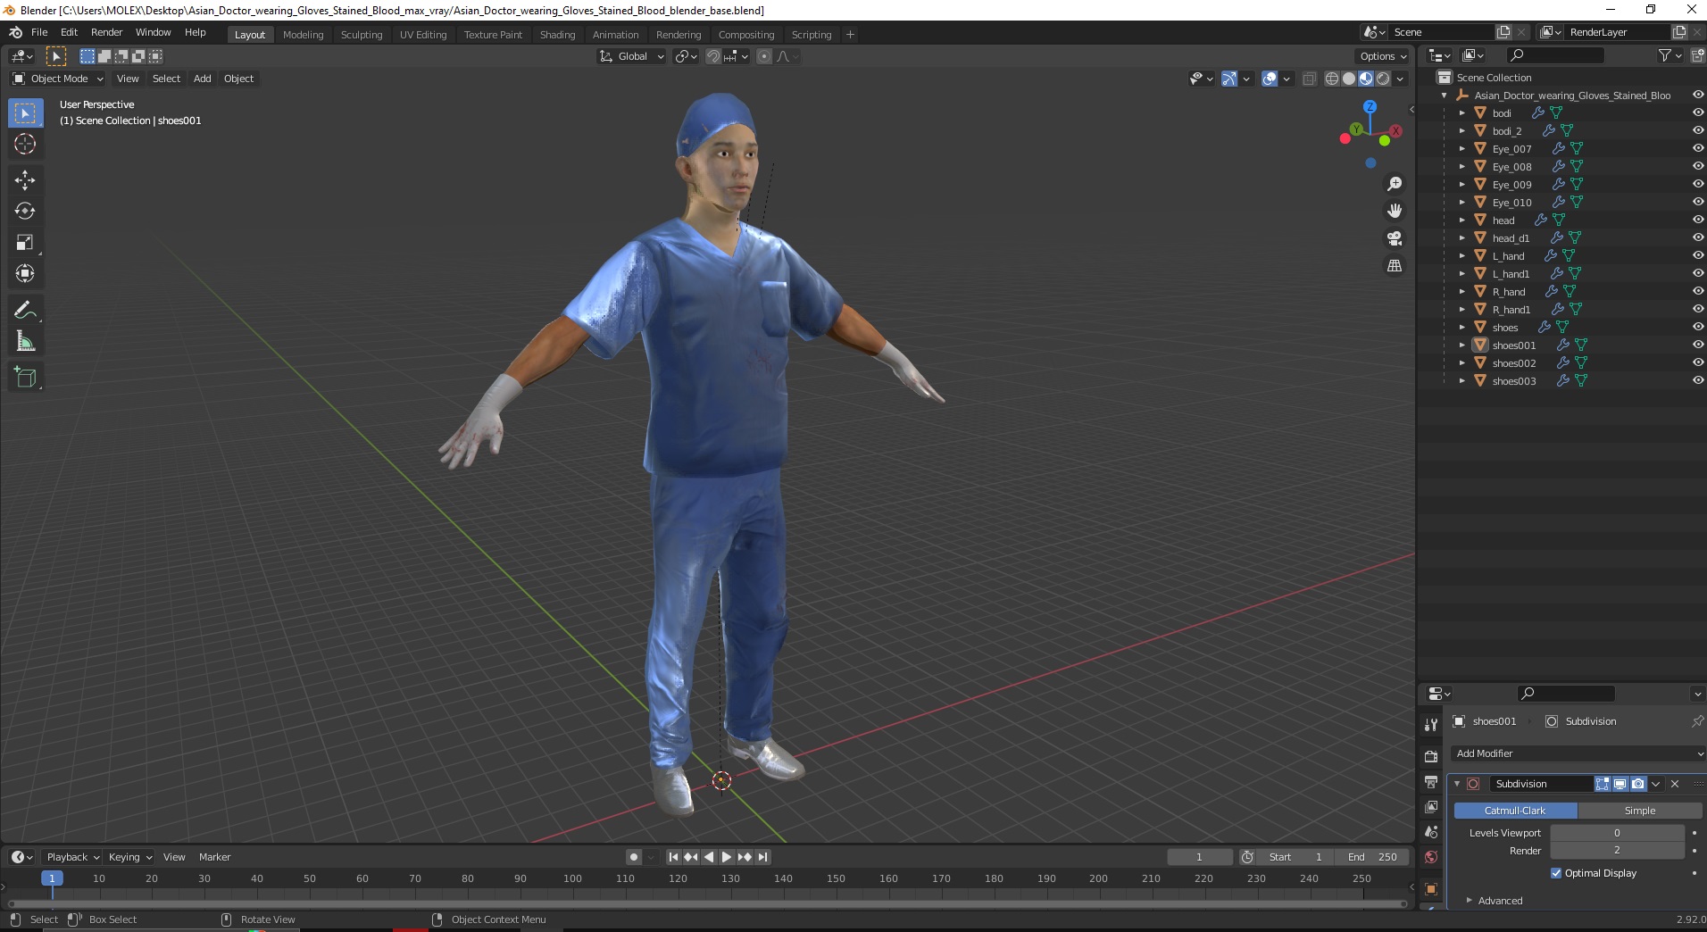The height and width of the screenshot is (932, 1707).
Task: Open the Object Mode dropdown
Action: [58, 79]
